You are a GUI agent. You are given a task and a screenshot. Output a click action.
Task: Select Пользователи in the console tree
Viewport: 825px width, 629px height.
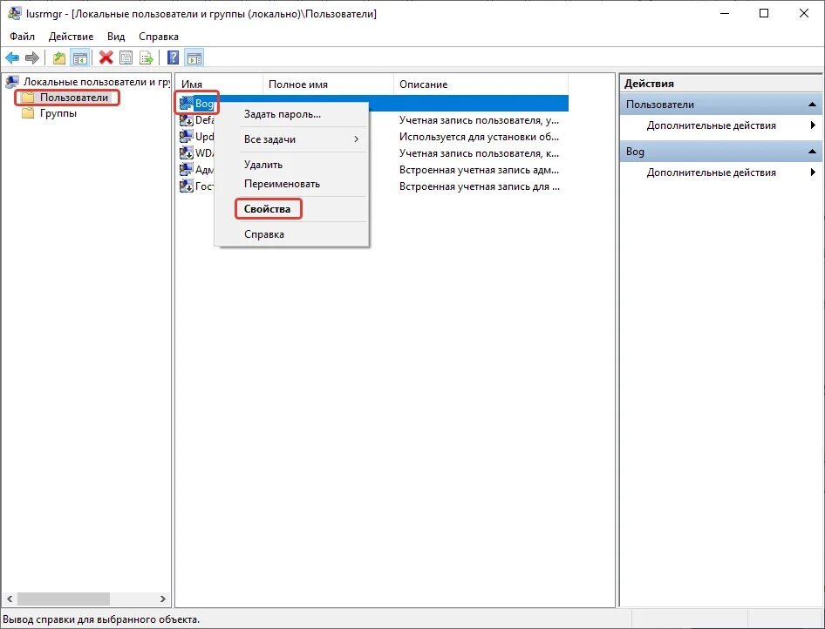click(x=74, y=98)
